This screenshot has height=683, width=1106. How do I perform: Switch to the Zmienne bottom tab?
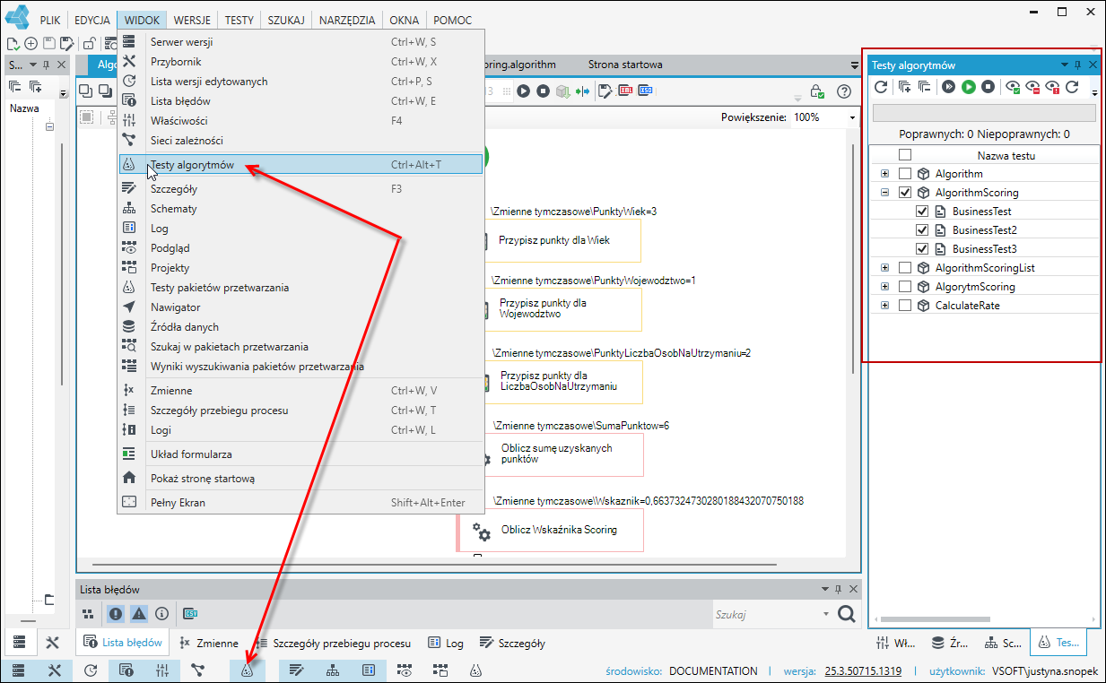(x=209, y=643)
